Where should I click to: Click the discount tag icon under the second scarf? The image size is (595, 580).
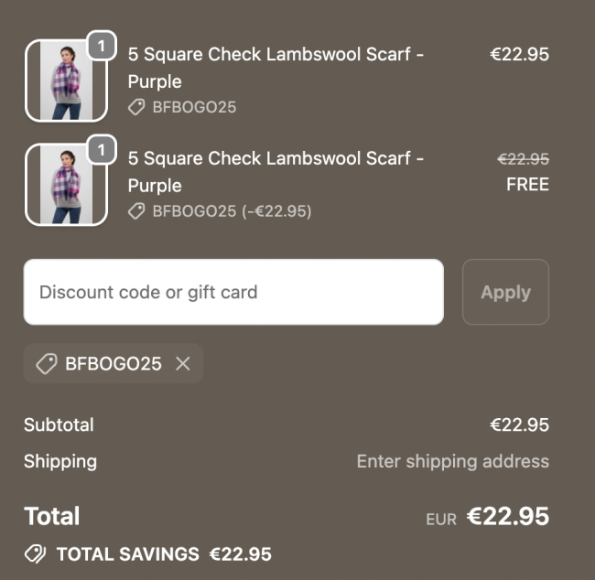click(136, 211)
